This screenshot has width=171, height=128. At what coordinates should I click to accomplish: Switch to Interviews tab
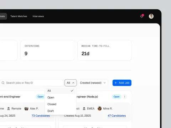pos(38,16)
